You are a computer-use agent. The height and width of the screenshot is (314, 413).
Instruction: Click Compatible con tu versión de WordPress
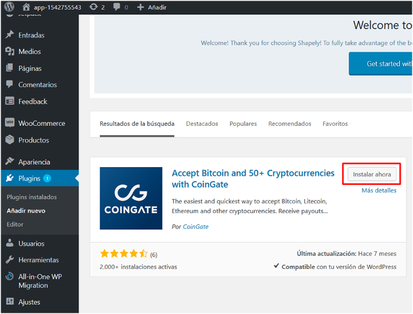click(x=339, y=267)
